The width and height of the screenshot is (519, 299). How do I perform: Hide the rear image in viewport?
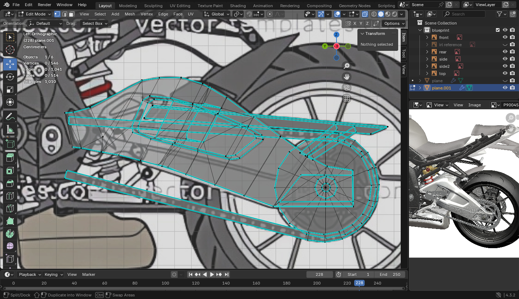tap(505, 52)
